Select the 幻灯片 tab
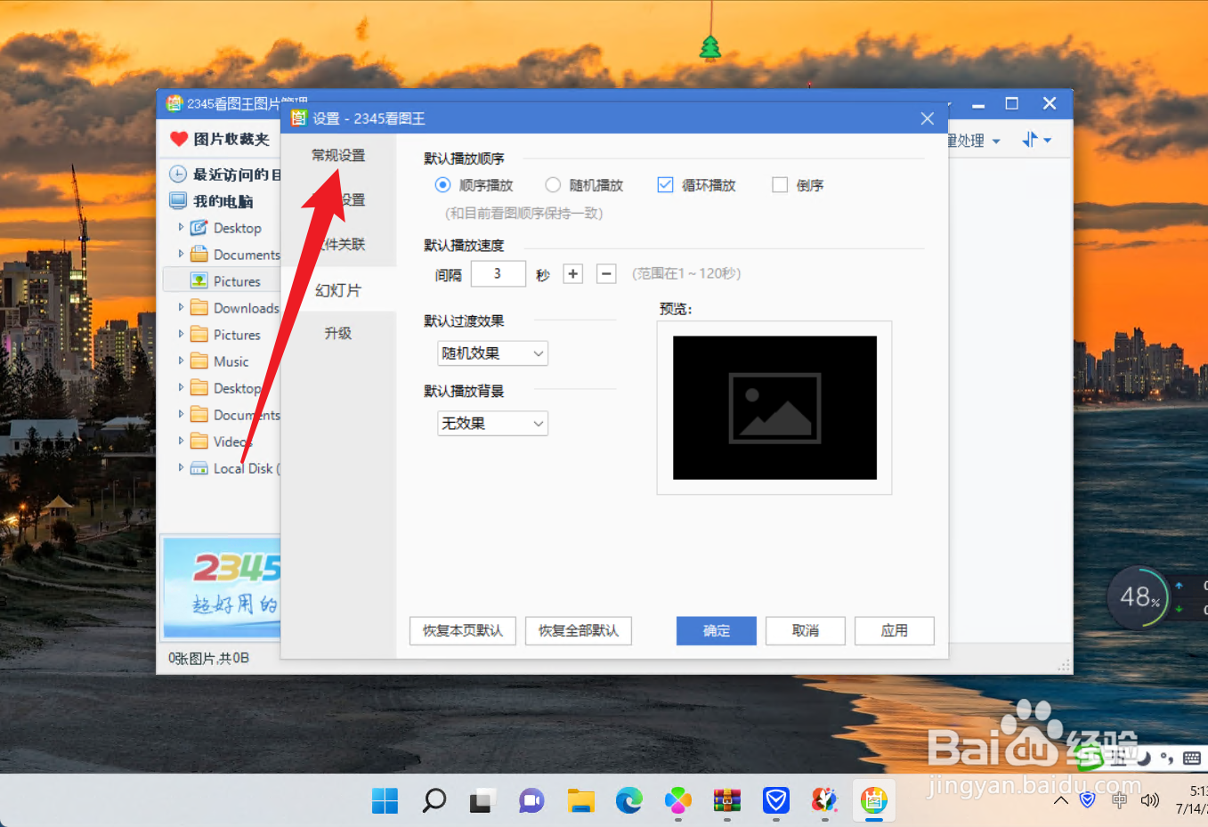The height and width of the screenshot is (827, 1208). [x=338, y=290]
